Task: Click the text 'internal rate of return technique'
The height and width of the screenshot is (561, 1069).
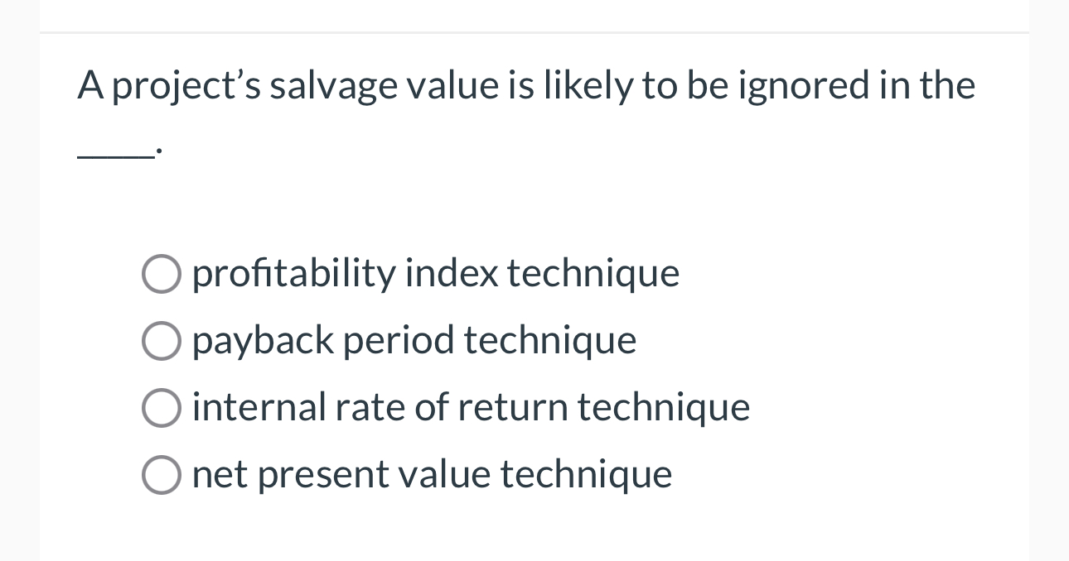Action: tap(471, 407)
